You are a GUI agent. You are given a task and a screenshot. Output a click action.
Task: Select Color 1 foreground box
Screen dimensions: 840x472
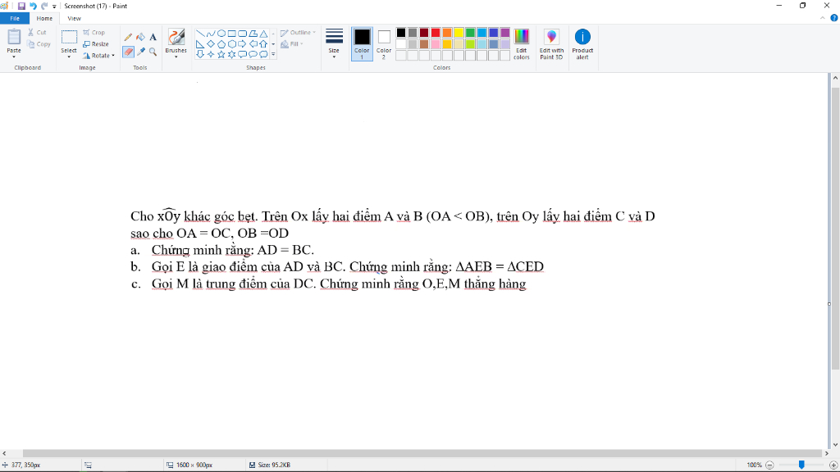362,44
